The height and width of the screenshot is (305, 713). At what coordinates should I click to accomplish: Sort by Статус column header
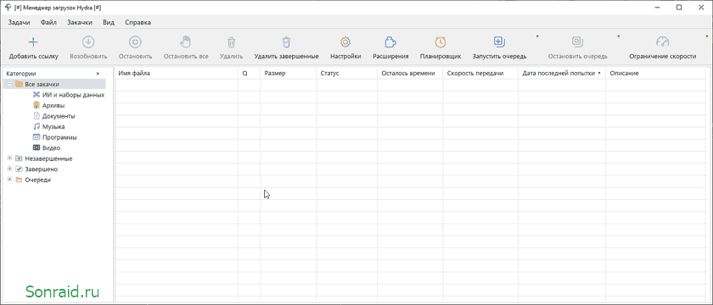tap(347, 73)
